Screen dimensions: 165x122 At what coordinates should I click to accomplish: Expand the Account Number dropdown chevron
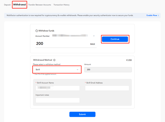(x=94, y=36)
